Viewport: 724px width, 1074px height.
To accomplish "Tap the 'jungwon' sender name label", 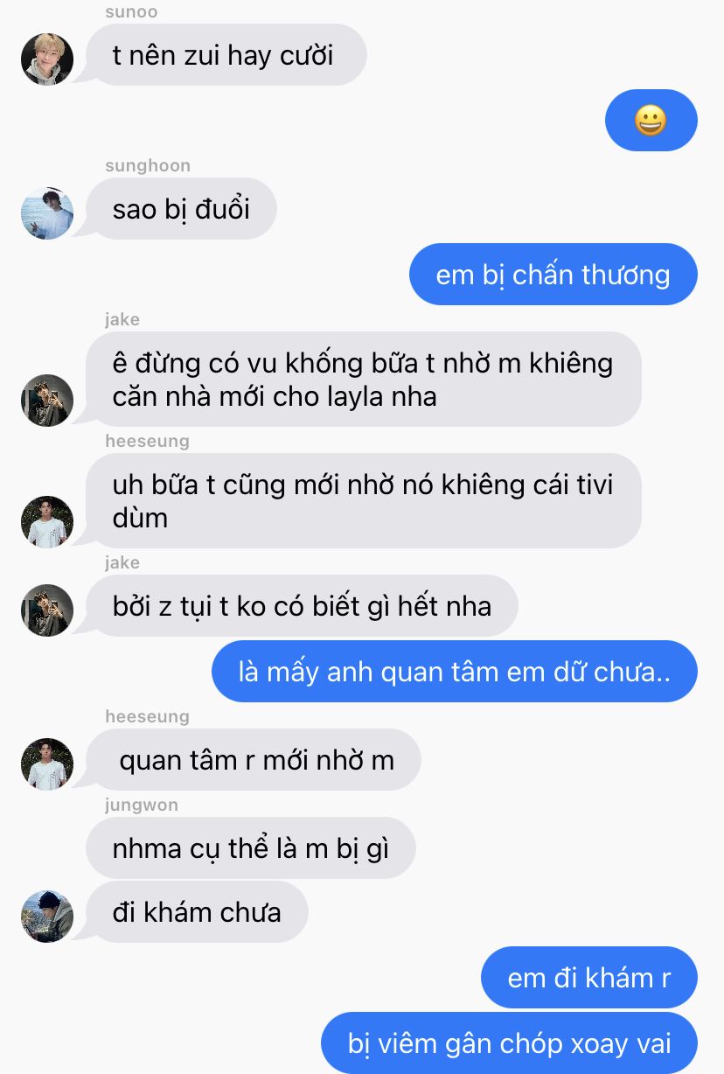I will tap(142, 805).
